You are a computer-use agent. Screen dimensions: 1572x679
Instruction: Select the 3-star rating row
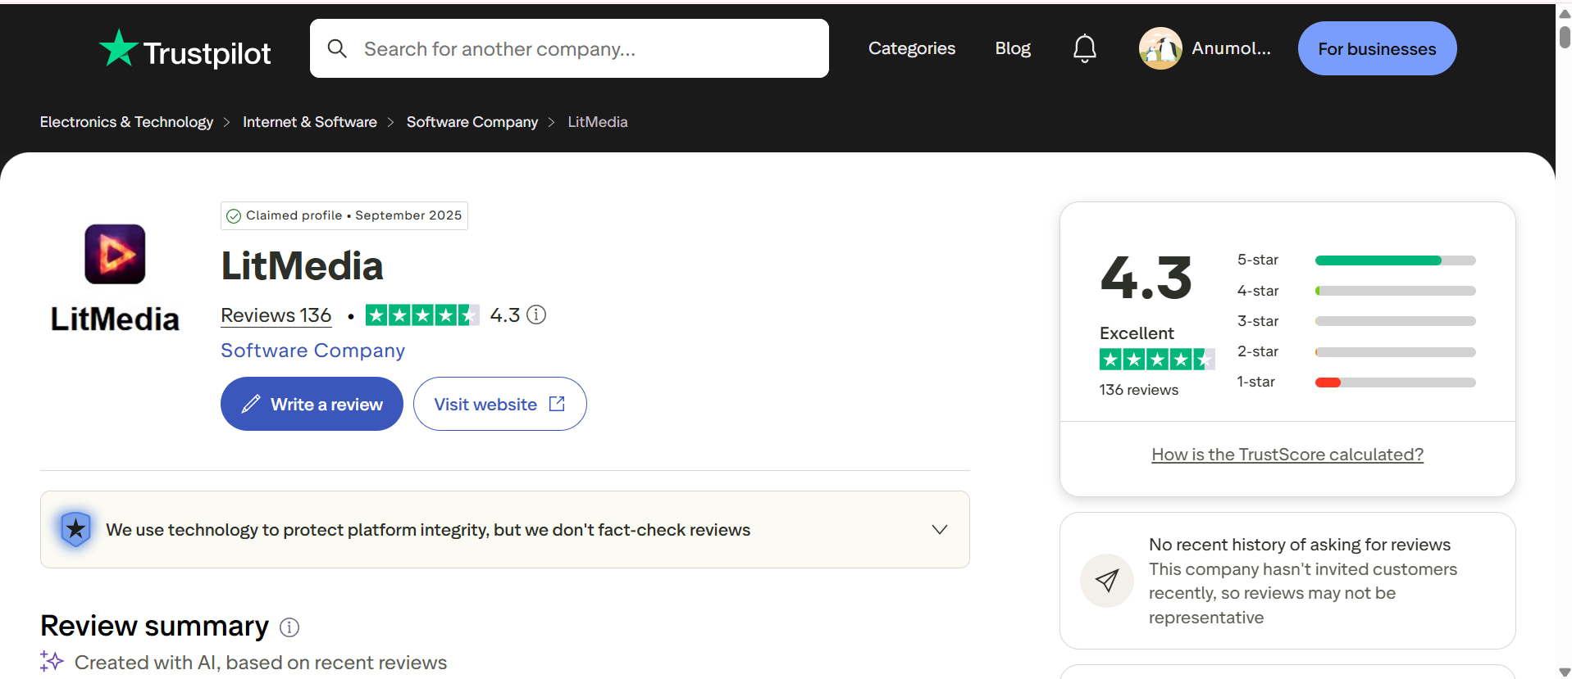click(x=1356, y=321)
